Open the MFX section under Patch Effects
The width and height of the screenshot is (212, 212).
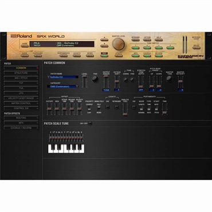[21, 123]
